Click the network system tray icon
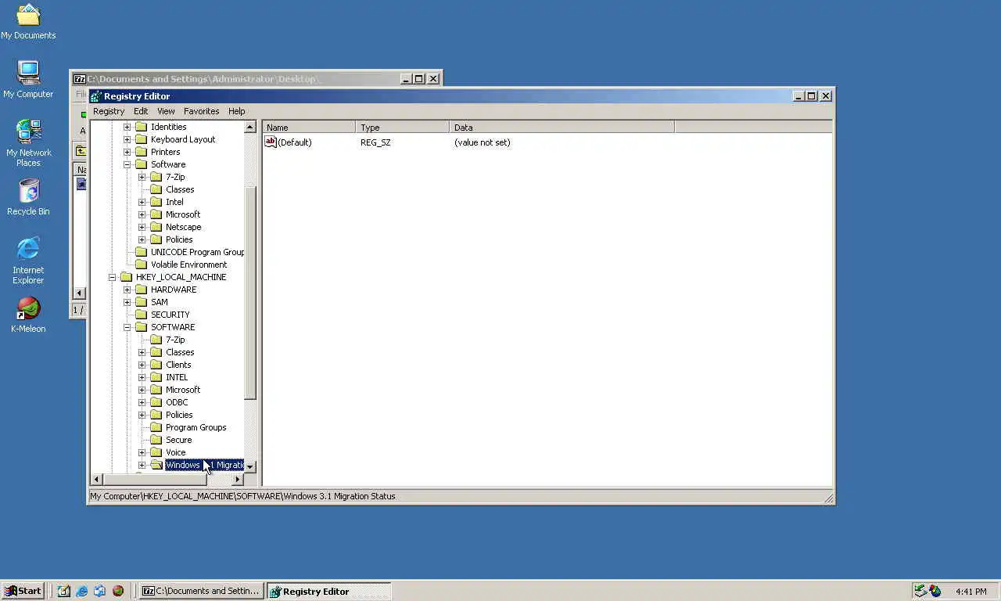This screenshot has height=601, width=1001. [x=920, y=592]
